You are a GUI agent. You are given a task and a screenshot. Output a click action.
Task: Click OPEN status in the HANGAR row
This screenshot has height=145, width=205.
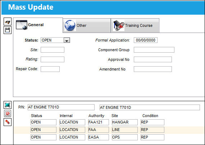pos(44,122)
